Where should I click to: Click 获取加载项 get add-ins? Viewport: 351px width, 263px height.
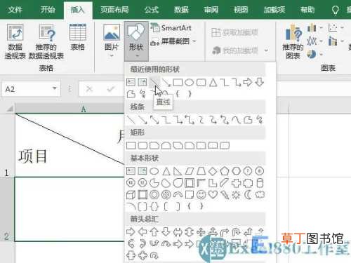[234, 32]
